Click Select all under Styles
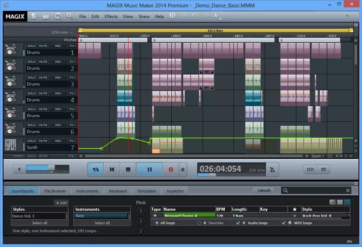The image size is (362, 247). pos(39,223)
